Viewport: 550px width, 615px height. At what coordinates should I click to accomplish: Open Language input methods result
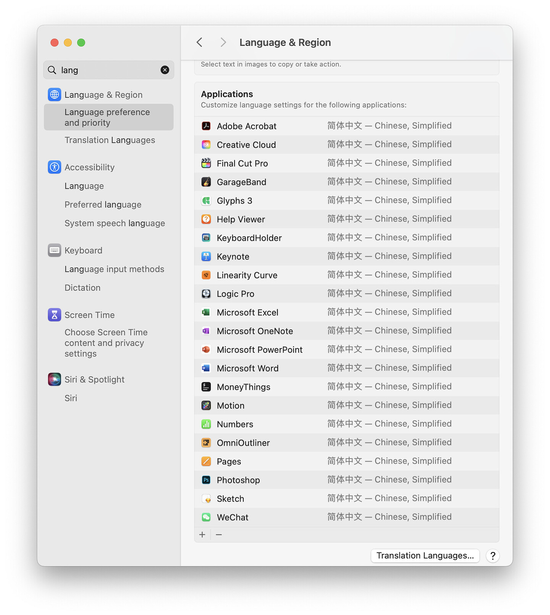(114, 269)
